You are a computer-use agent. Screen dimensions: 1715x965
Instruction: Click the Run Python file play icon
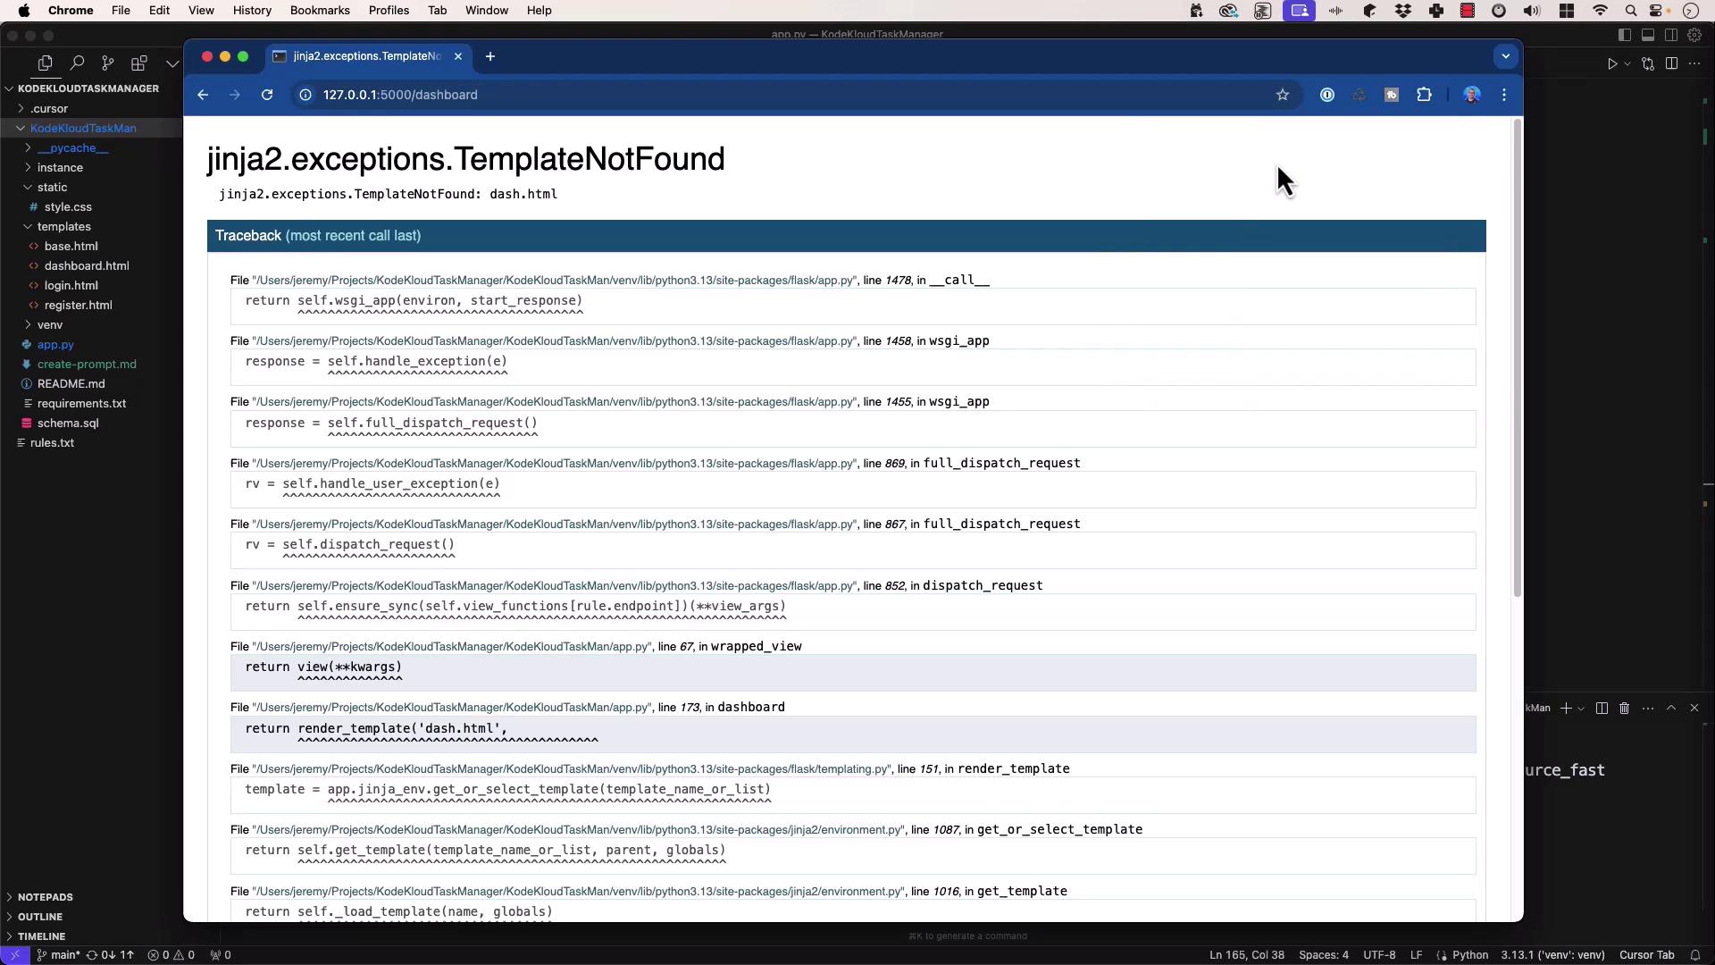coord(1612,63)
